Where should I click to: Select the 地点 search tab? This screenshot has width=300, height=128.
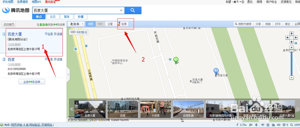[39, 17]
